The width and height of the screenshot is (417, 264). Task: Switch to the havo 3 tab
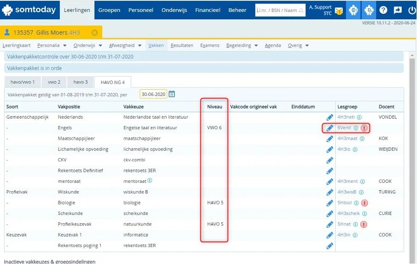pos(80,82)
